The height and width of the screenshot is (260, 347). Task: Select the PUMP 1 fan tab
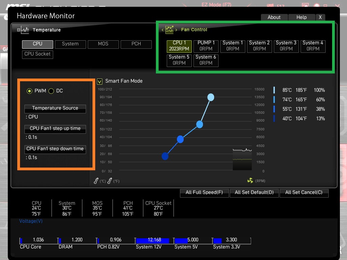206,46
